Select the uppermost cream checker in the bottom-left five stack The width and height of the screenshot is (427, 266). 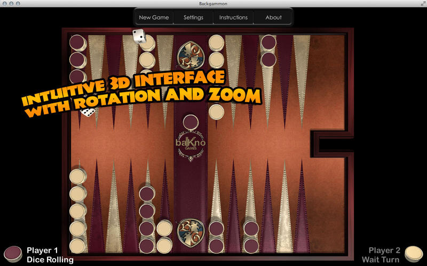coord(77,177)
